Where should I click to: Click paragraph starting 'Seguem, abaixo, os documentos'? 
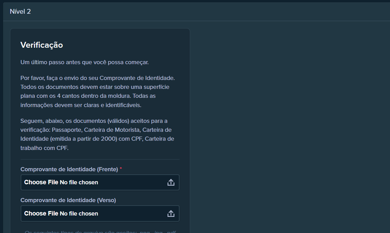point(97,134)
